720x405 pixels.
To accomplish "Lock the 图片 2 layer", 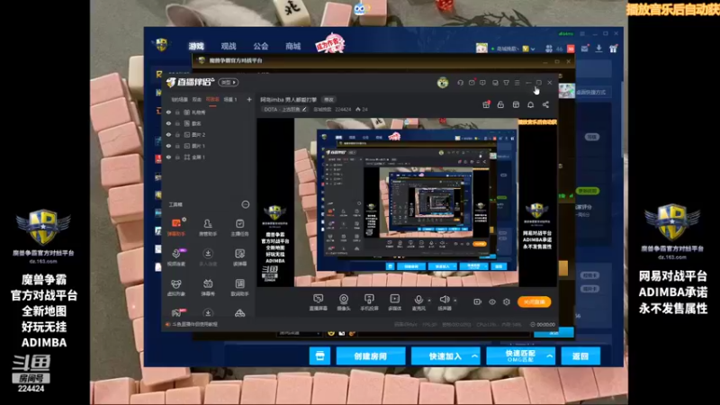I will click(x=177, y=134).
